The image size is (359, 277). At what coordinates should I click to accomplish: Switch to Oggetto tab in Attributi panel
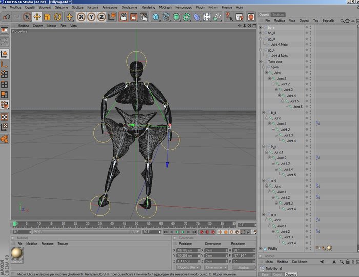(291, 274)
